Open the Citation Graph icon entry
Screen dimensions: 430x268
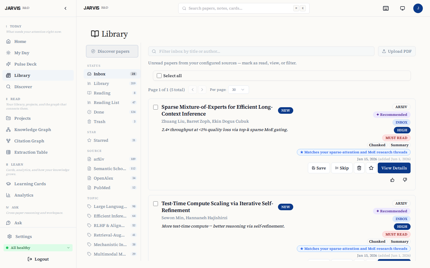tap(38, 141)
